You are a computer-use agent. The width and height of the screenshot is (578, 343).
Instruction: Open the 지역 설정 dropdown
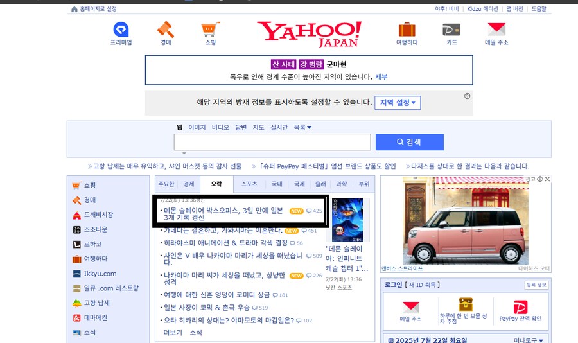pos(398,103)
